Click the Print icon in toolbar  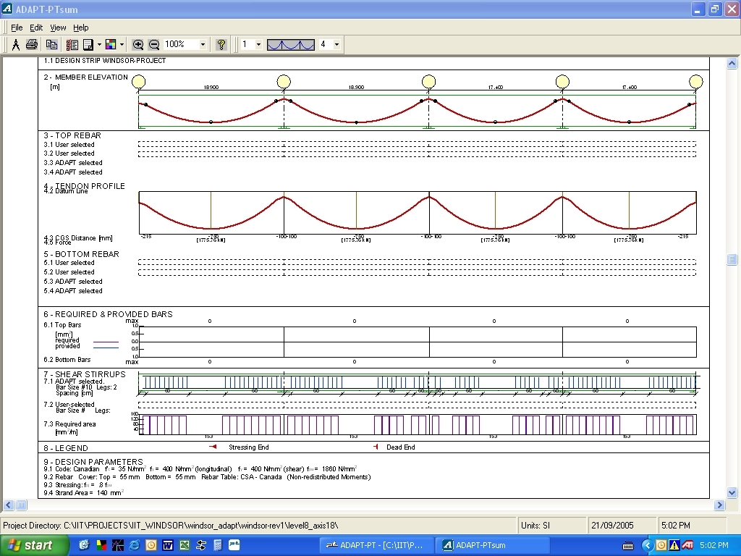tap(32, 45)
